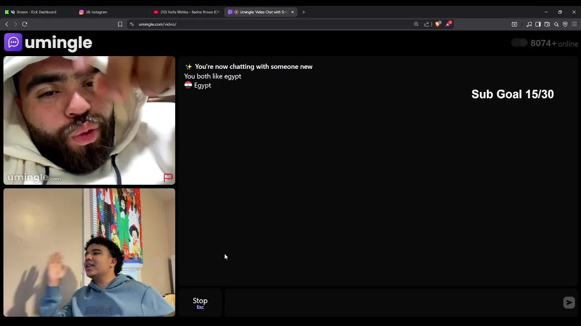Screen dimensions: 581x326
Task: Click the 'You both like egypt' text
Action: [212, 76]
